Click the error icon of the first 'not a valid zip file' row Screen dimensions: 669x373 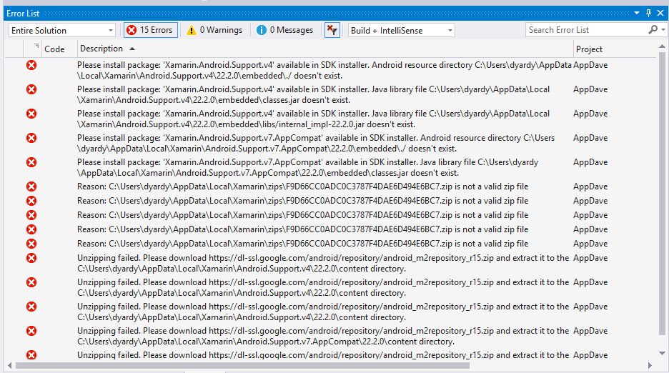[31, 186]
